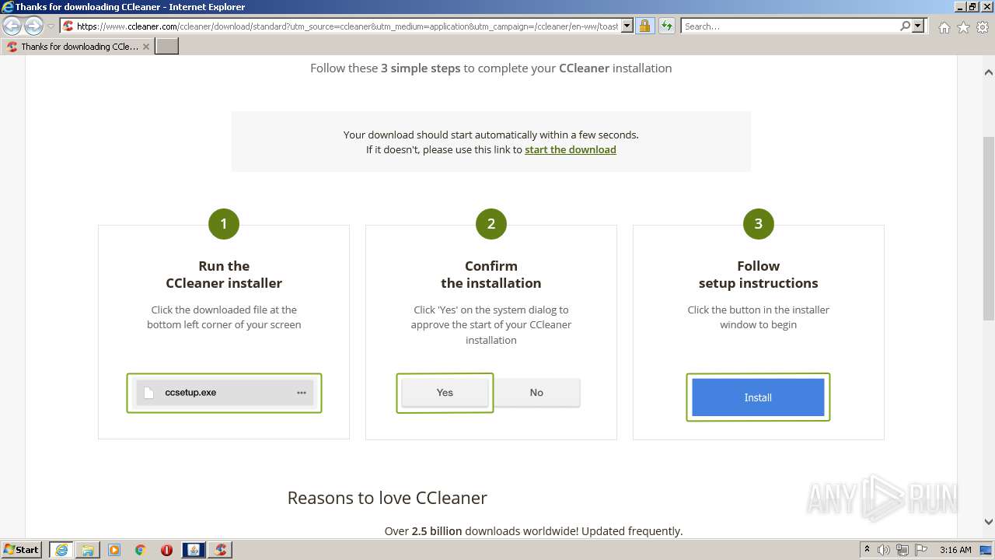The width and height of the screenshot is (995, 560).
Task: Click the 'start the download' link
Action: pos(571,149)
